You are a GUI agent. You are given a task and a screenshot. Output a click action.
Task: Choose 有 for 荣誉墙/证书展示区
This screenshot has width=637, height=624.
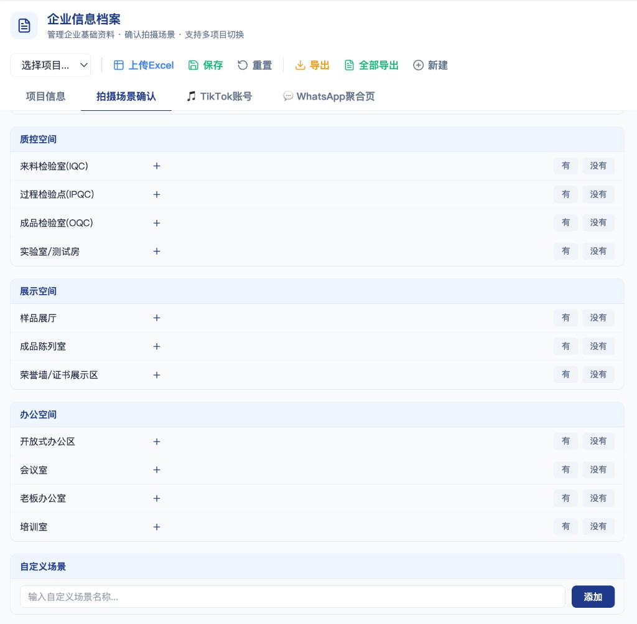(x=565, y=374)
